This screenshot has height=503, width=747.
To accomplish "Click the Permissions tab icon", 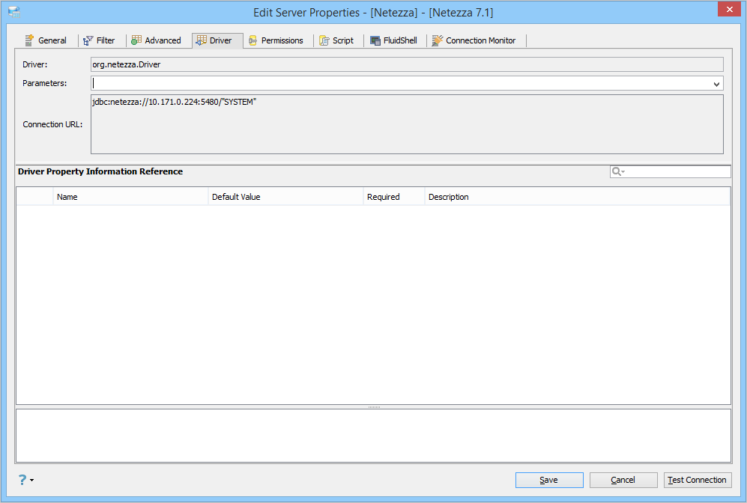I will tap(253, 41).
